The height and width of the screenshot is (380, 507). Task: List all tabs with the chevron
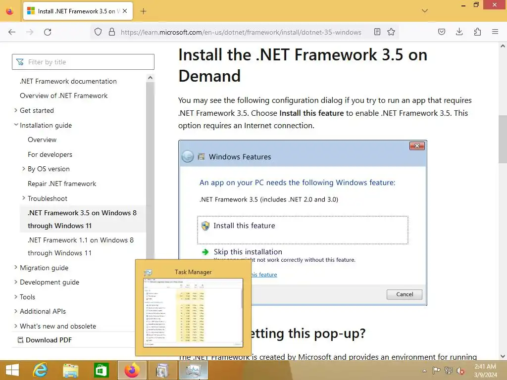425,11
